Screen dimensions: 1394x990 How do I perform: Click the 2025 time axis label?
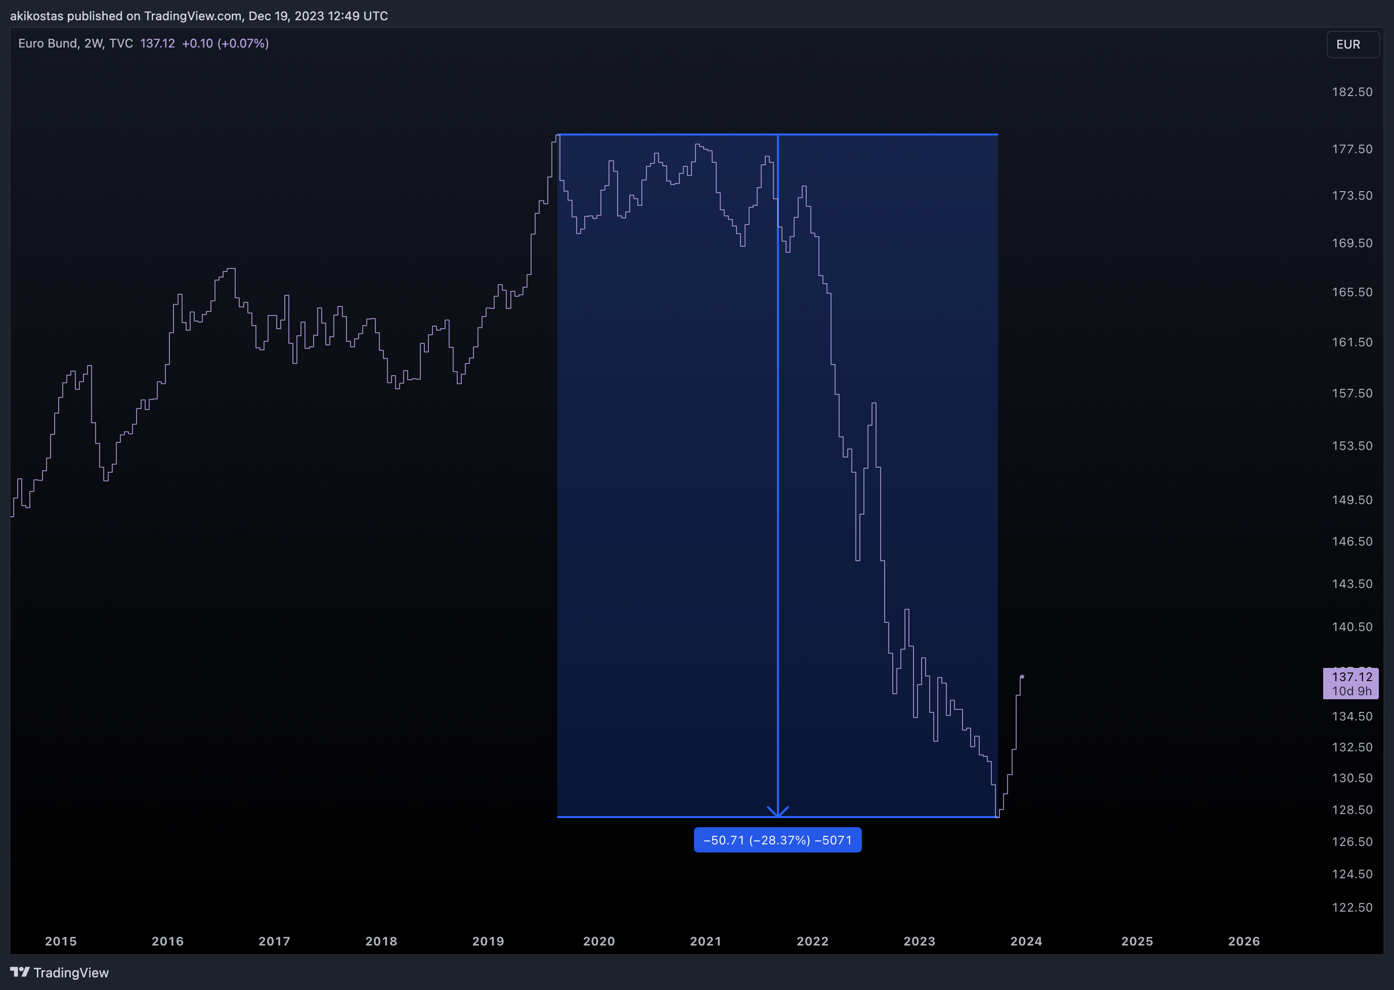[1137, 941]
